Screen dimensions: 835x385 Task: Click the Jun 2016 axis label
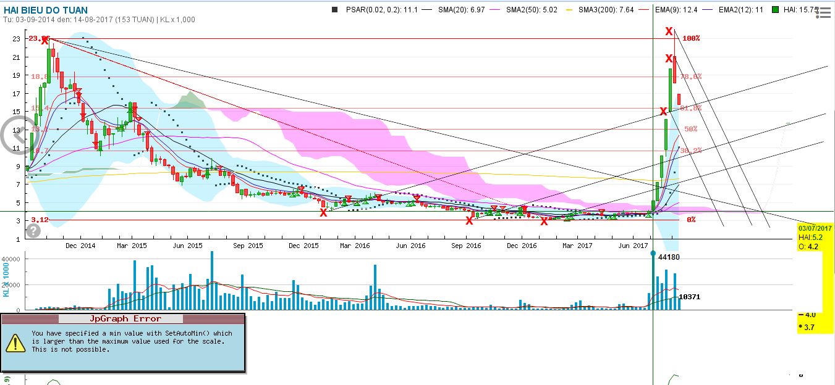(x=410, y=246)
